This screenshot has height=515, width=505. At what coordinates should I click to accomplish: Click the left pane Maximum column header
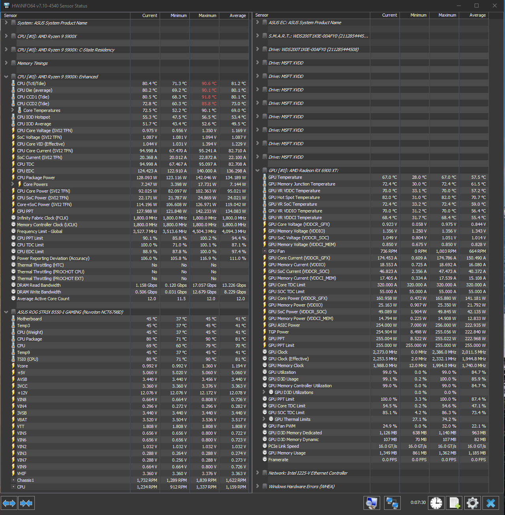(204, 15)
